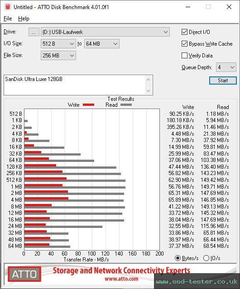Click the 24 MB row label
This screenshot has height=289, width=240.
15,226
